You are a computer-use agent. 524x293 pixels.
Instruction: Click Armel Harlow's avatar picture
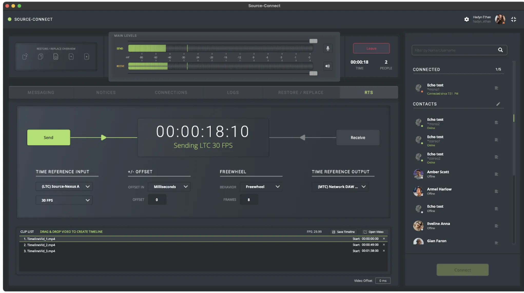click(418, 191)
